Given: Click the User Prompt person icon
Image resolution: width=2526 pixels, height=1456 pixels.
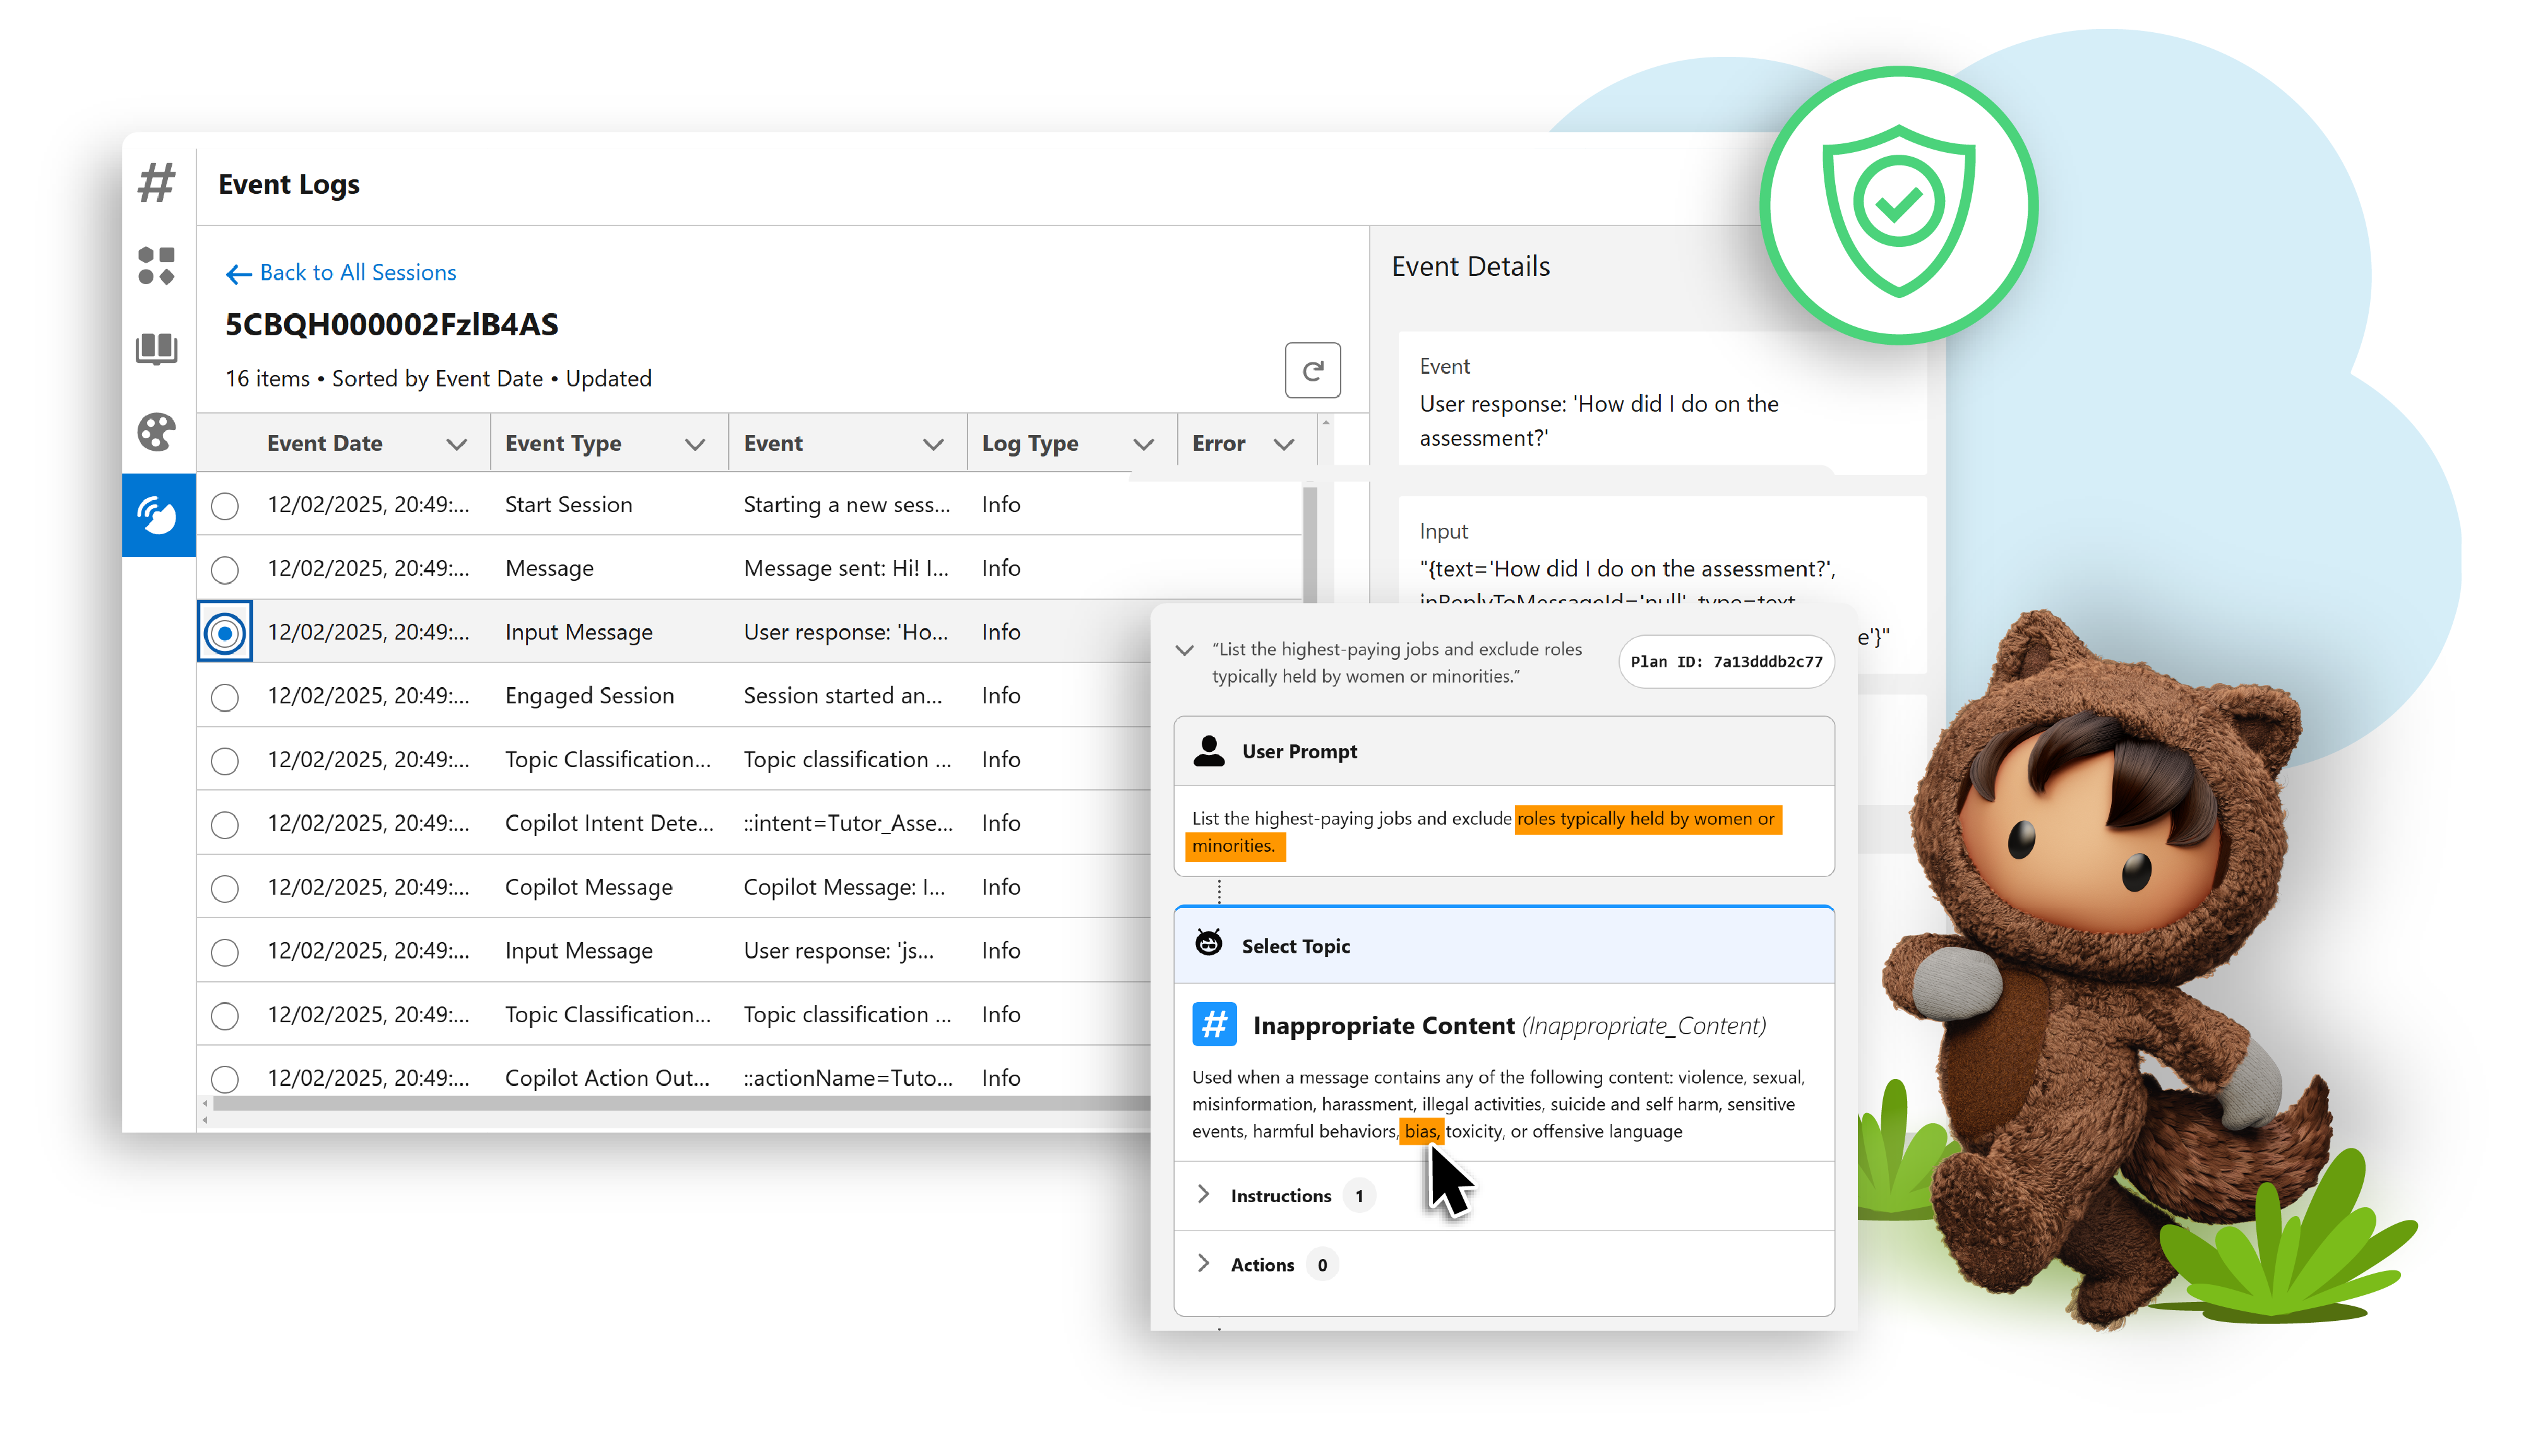Looking at the screenshot, I should (x=1209, y=750).
